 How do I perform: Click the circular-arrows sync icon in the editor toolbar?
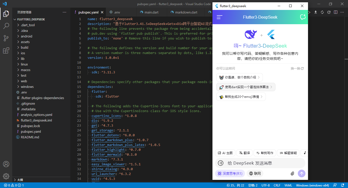point(322,12)
